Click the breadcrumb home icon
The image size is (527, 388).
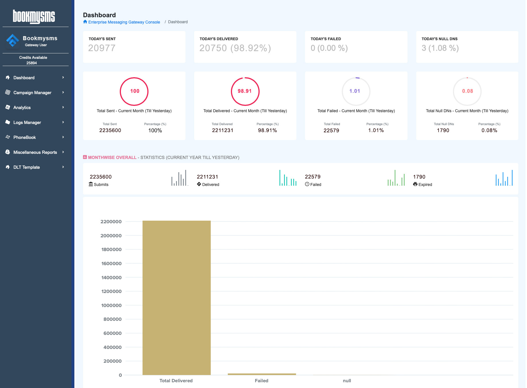(85, 22)
